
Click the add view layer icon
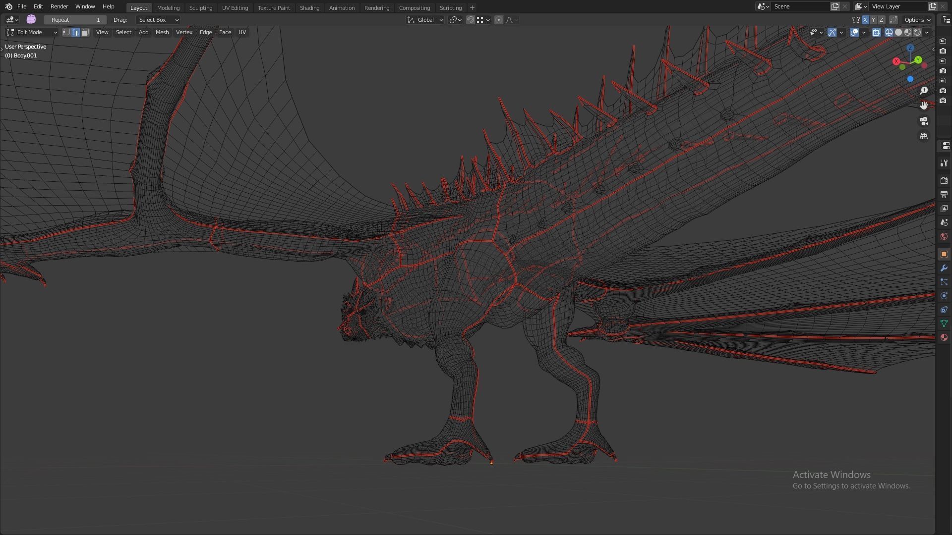pyautogui.click(x=933, y=6)
